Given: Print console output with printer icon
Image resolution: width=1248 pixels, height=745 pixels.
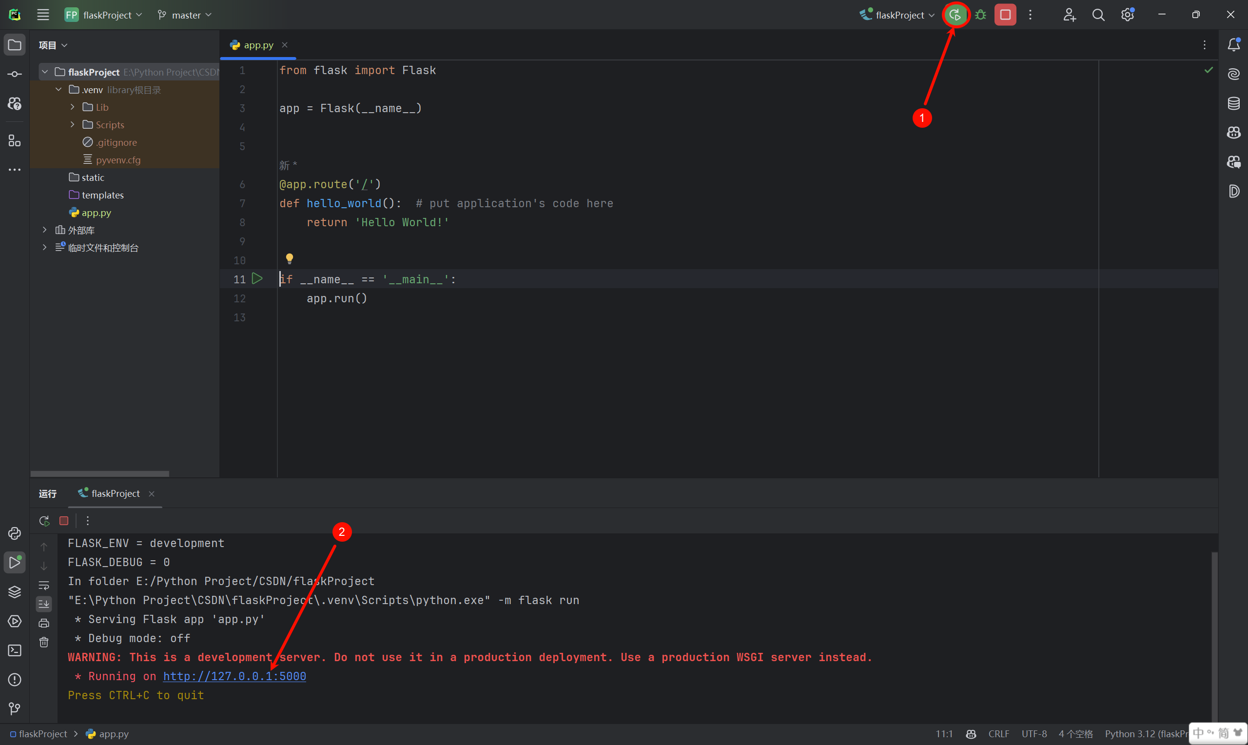Looking at the screenshot, I should tap(44, 623).
